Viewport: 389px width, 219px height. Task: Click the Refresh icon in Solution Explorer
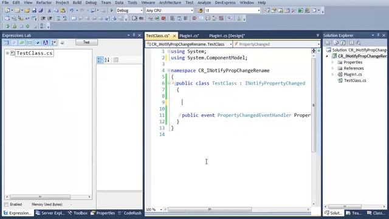[x=343, y=43]
